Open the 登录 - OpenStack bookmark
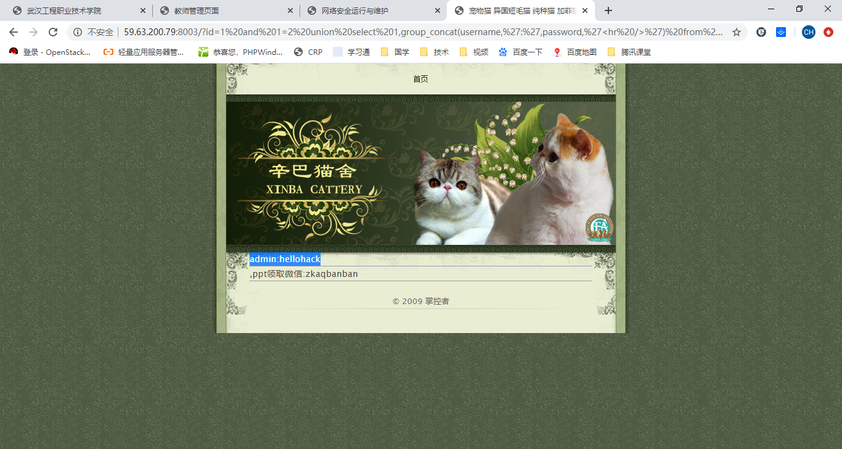Screen dimensions: 842x449 click(50, 52)
